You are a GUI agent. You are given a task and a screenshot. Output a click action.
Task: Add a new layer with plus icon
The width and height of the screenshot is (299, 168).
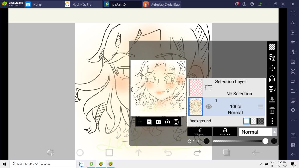(140, 122)
